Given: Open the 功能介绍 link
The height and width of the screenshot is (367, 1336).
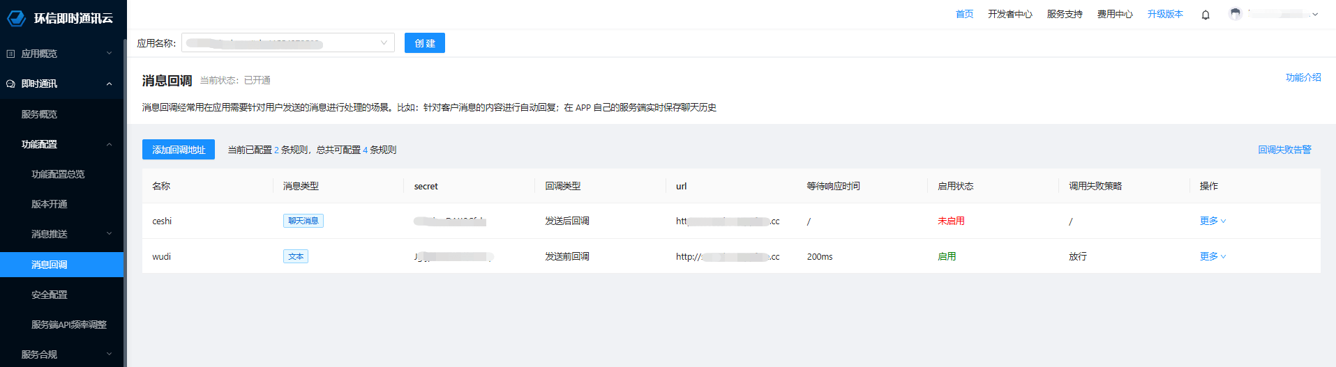Looking at the screenshot, I should 1303,77.
